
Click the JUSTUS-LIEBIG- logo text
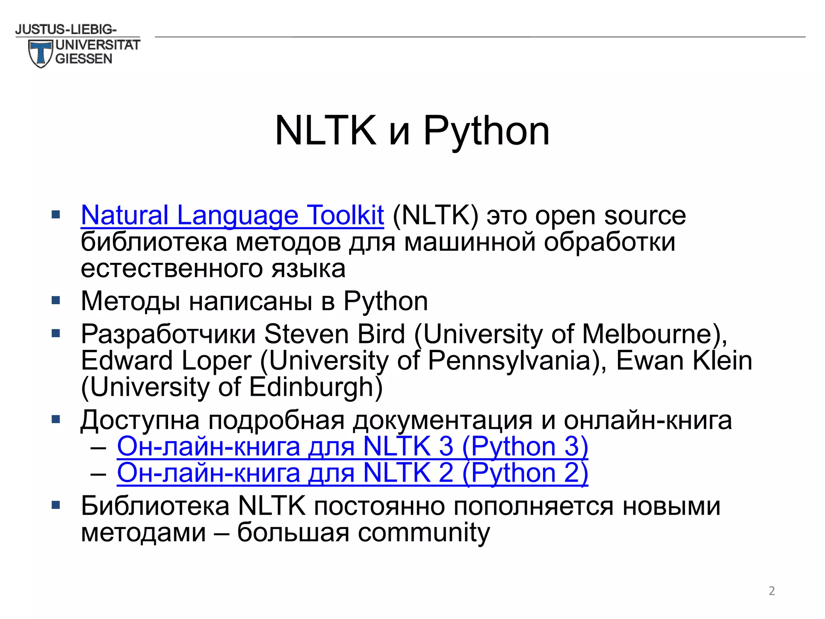66,29
